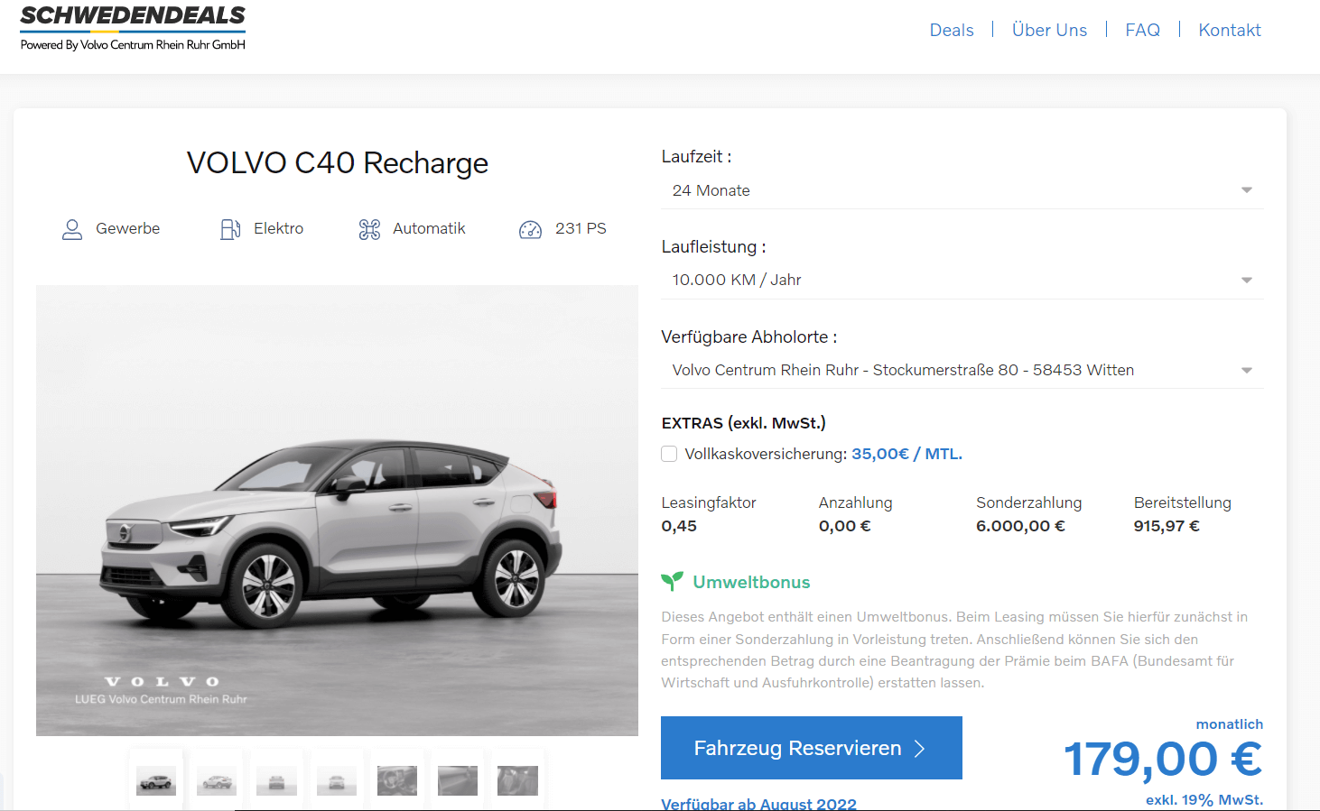Image resolution: width=1320 pixels, height=811 pixels.
Task: Open the Verfügbare Abholorte dropdown
Action: coord(962,370)
